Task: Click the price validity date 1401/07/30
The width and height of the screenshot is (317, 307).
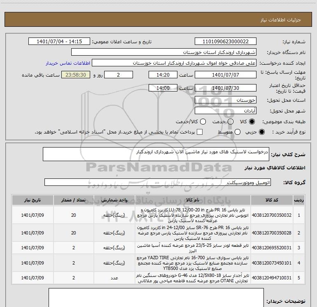Action: (x=226, y=88)
